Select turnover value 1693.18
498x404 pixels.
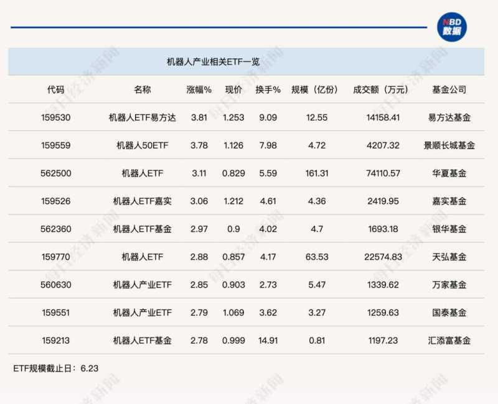click(383, 229)
